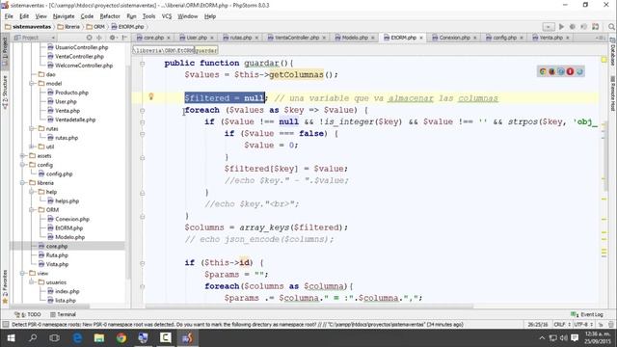617x347 pixels.
Task: Start debugging with the bug icon
Action: pyautogui.click(x=573, y=27)
